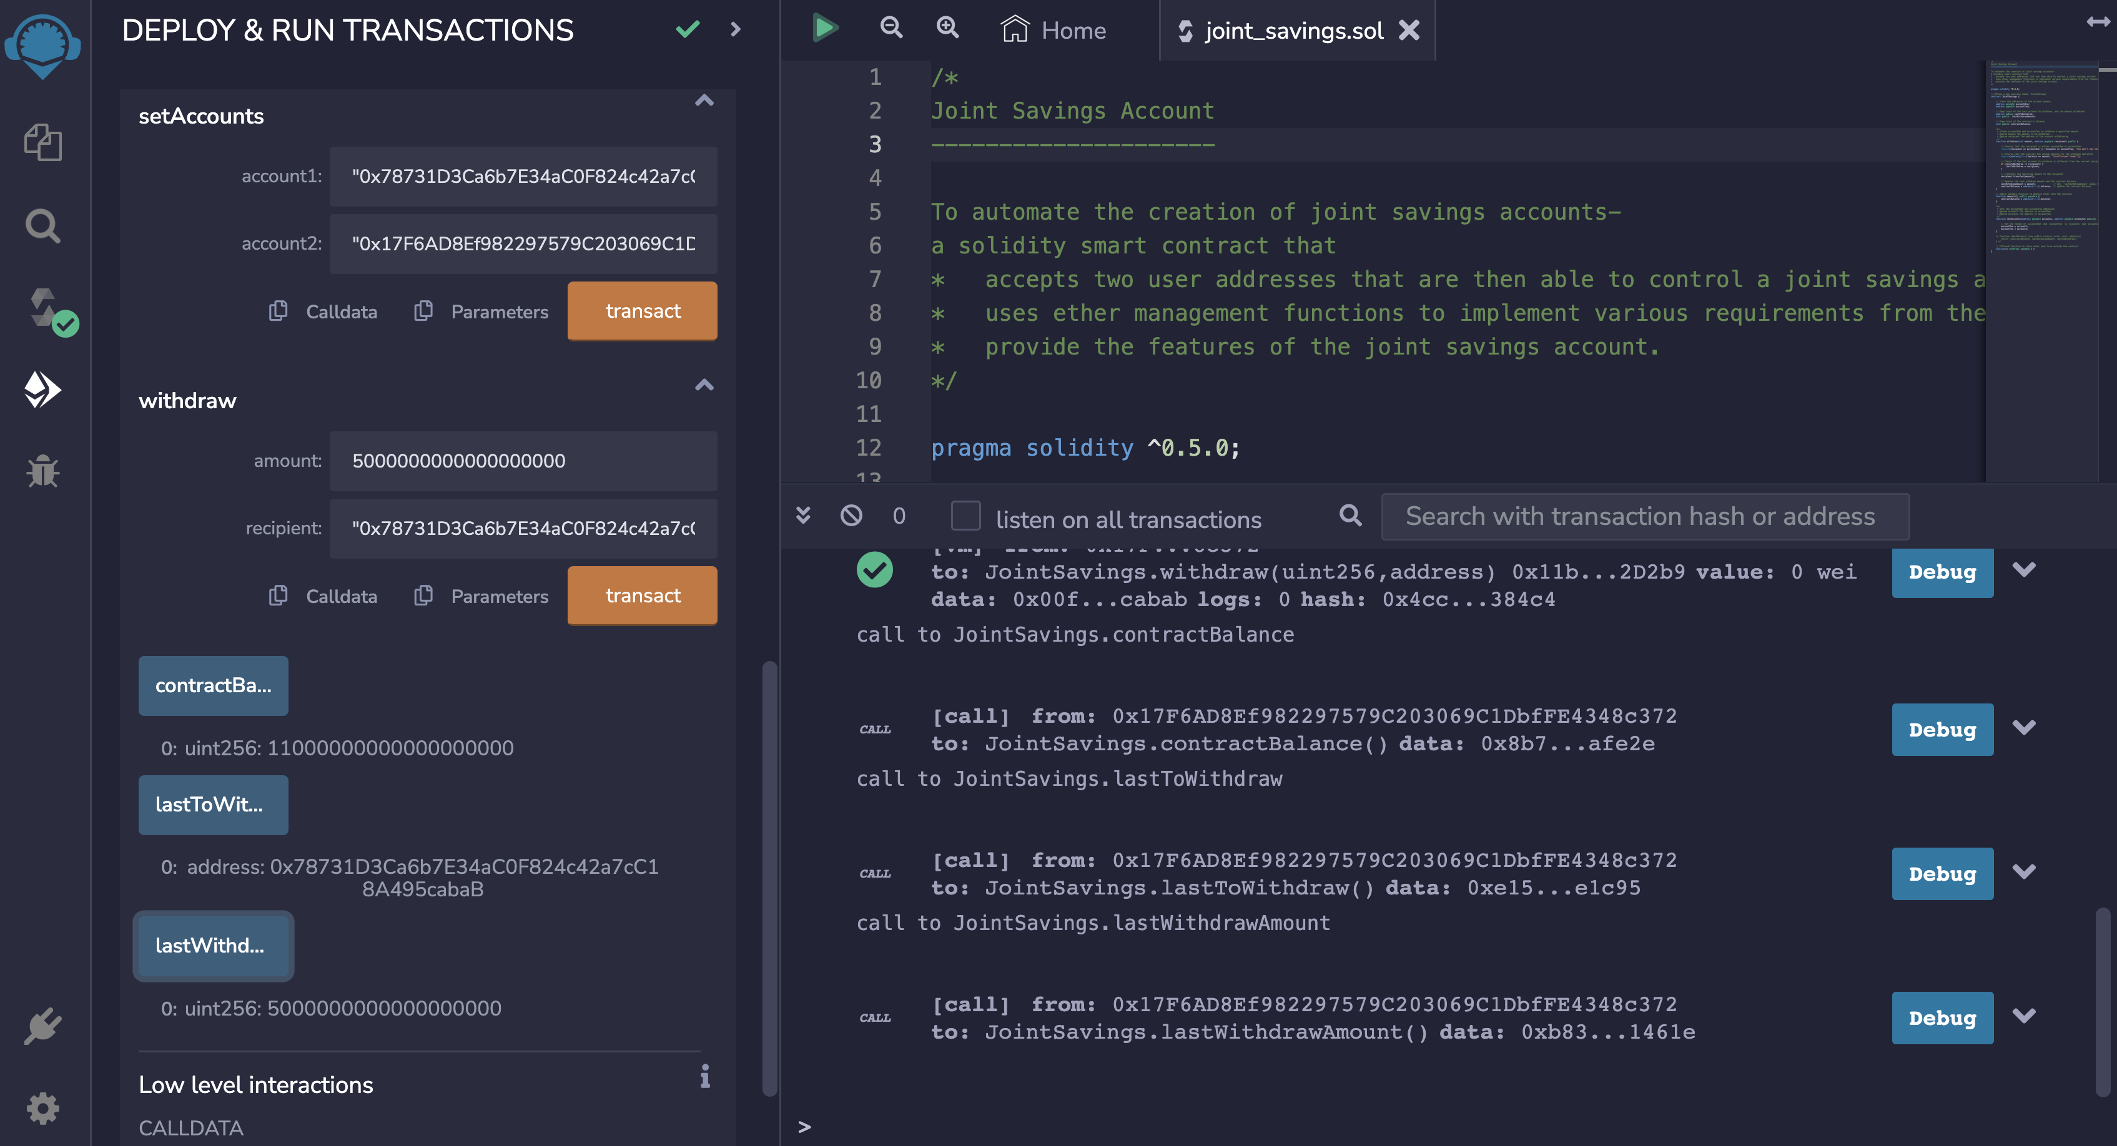The image size is (2117, 1146).
Task: Click line number 12 in the gutter
Action: 869,448
